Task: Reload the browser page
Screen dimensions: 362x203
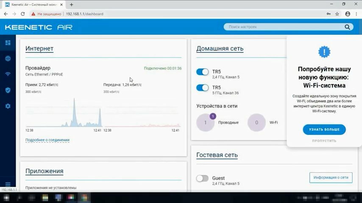Action: [22, 14]
